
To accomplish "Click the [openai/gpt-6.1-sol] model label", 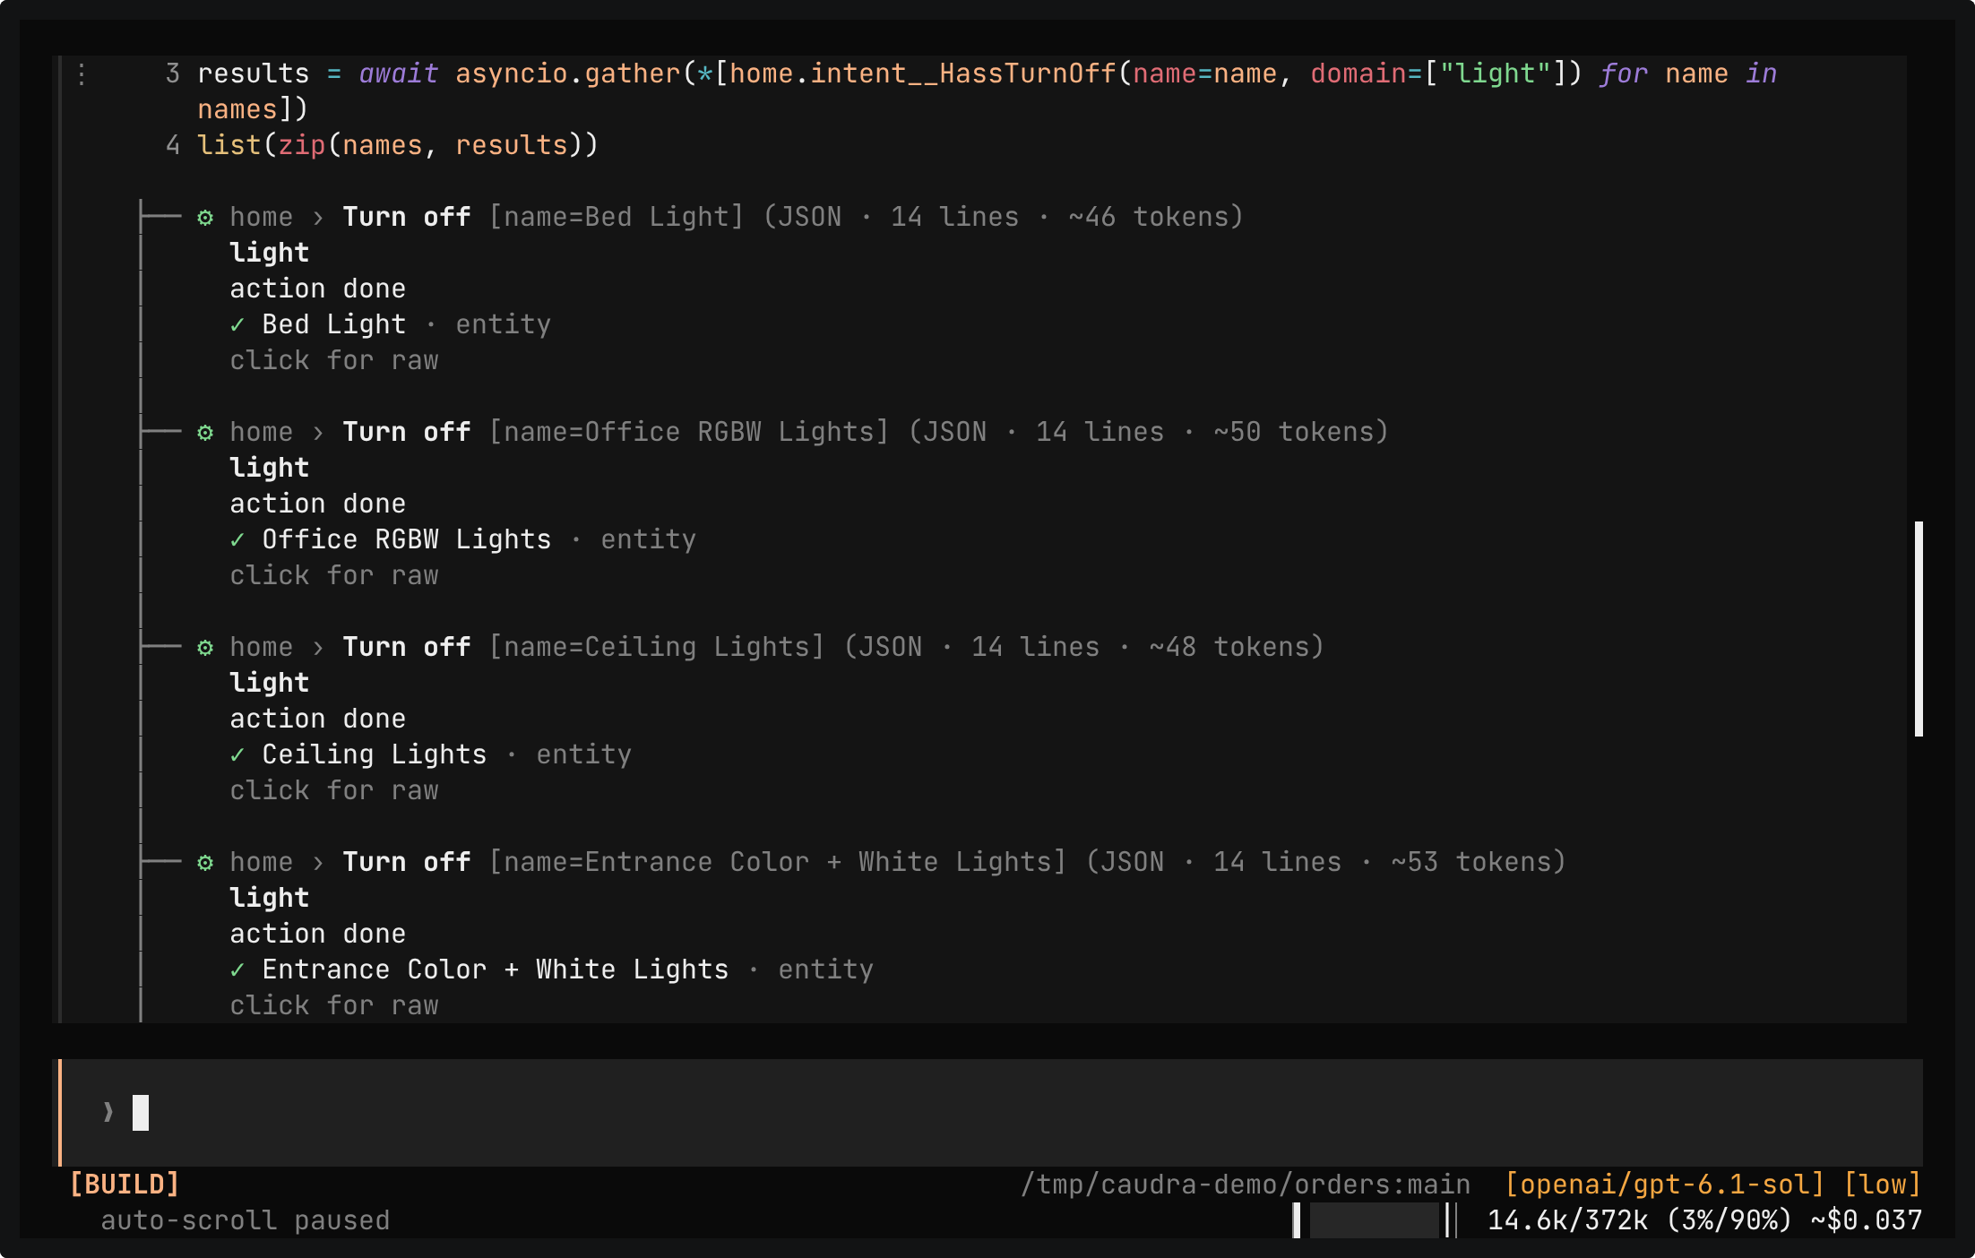I will tap(1665, 1185).
